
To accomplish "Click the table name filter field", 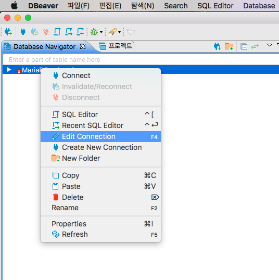I will (141, 60).
